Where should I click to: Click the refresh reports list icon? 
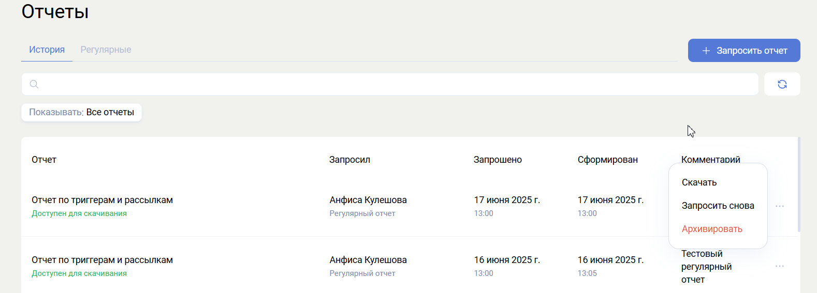782,84
